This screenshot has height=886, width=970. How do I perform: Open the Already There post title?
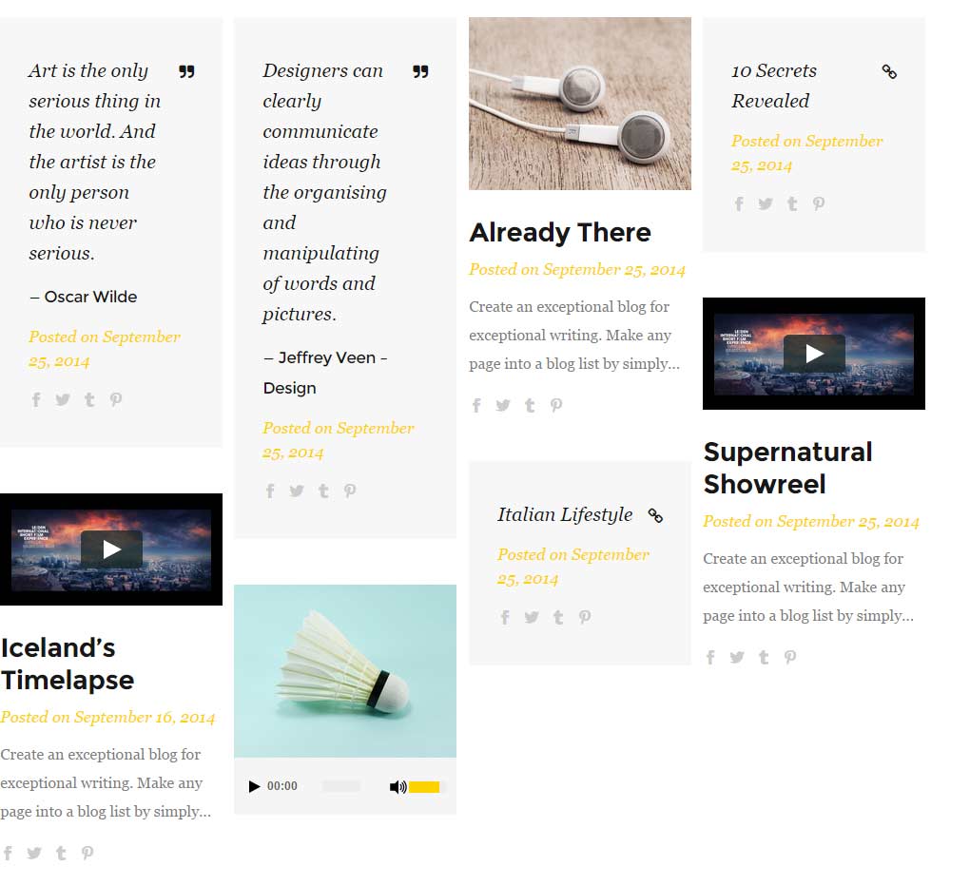coord(560,233)
